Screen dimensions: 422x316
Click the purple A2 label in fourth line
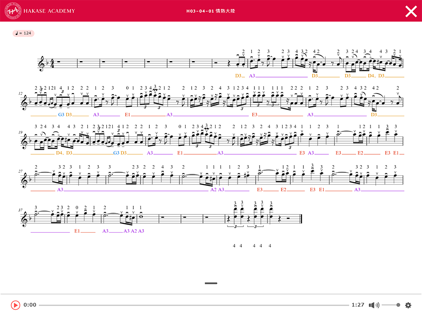pos(214,190)
